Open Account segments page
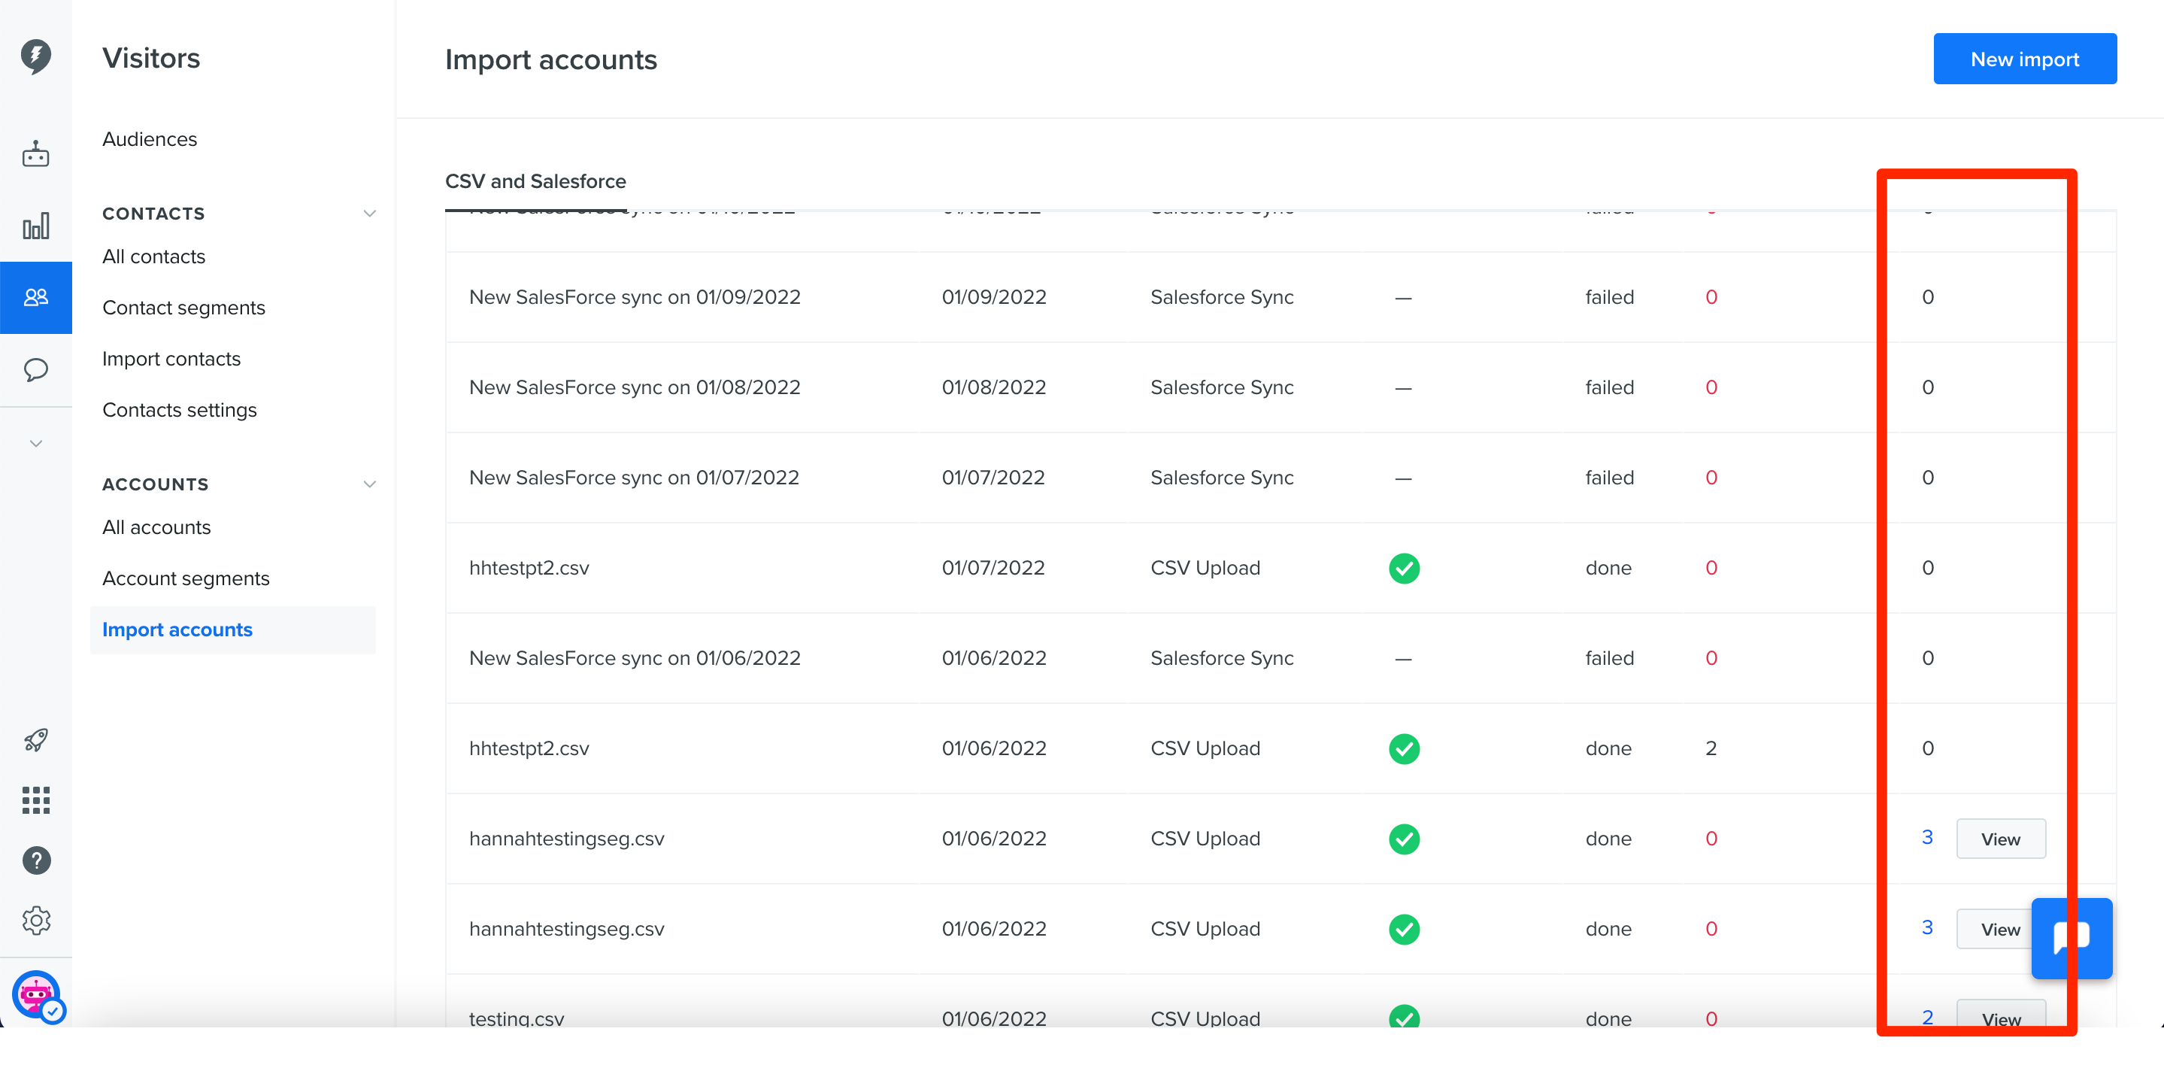Viewport: 2164px width, 1068px height. [186, 578]
